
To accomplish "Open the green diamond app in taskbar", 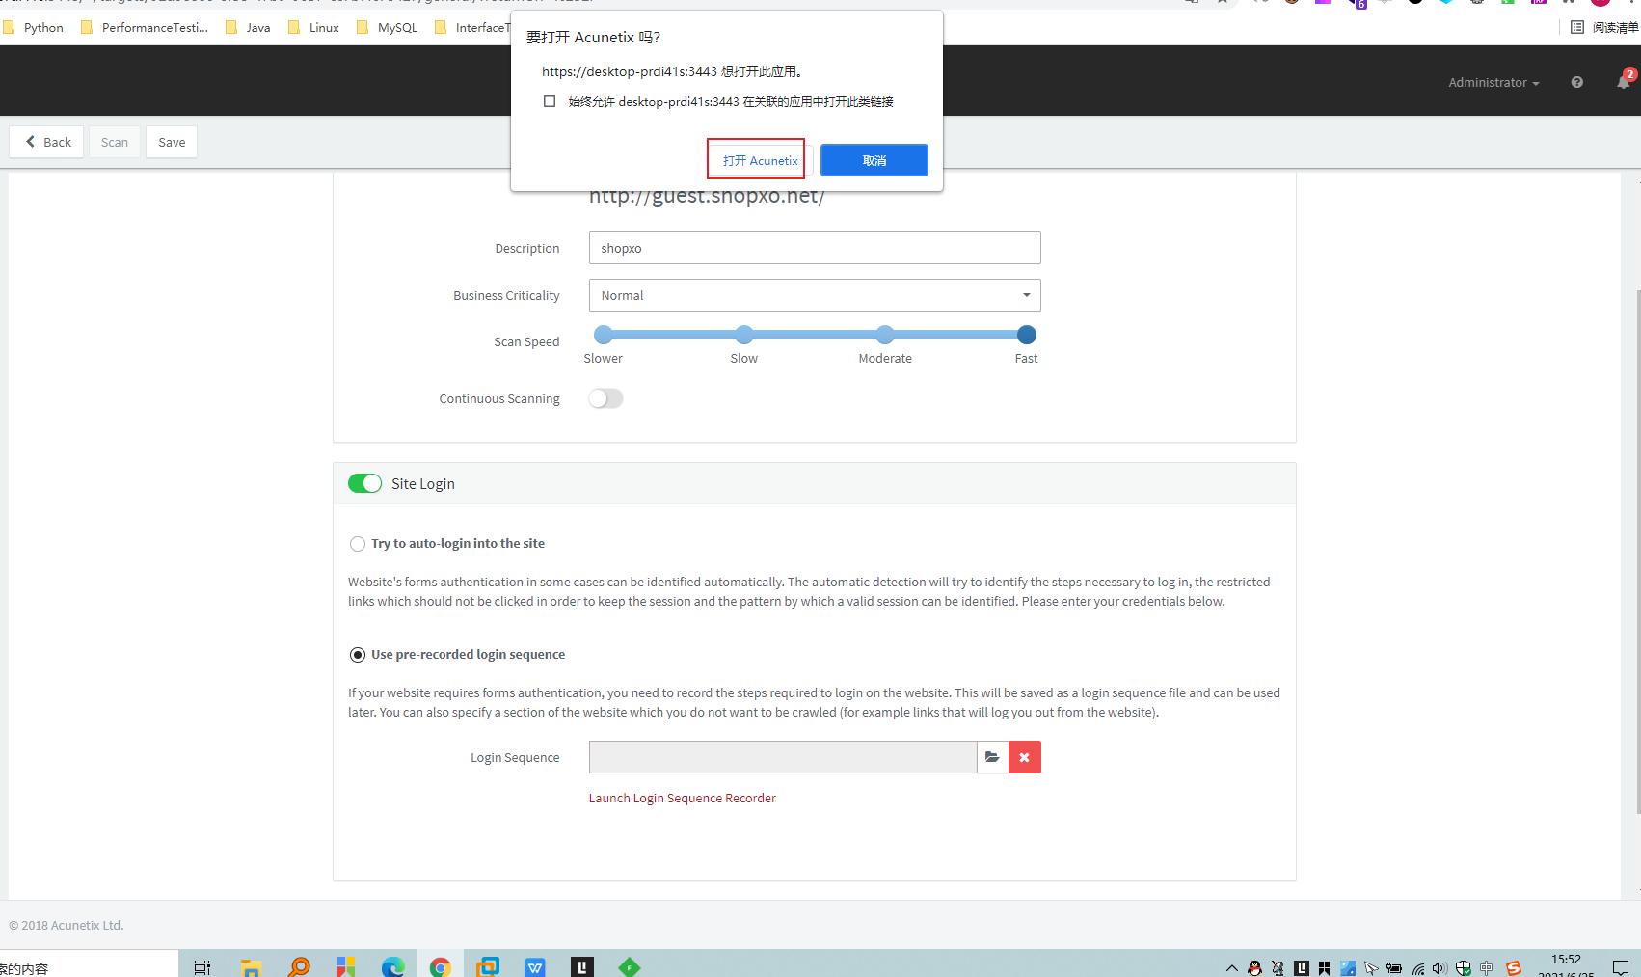I will pos(630,966).
